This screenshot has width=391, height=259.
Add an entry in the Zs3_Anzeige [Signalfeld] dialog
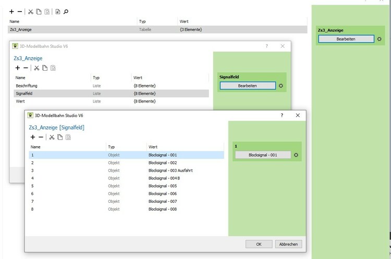pyautogui.click(x=33, y=137)
